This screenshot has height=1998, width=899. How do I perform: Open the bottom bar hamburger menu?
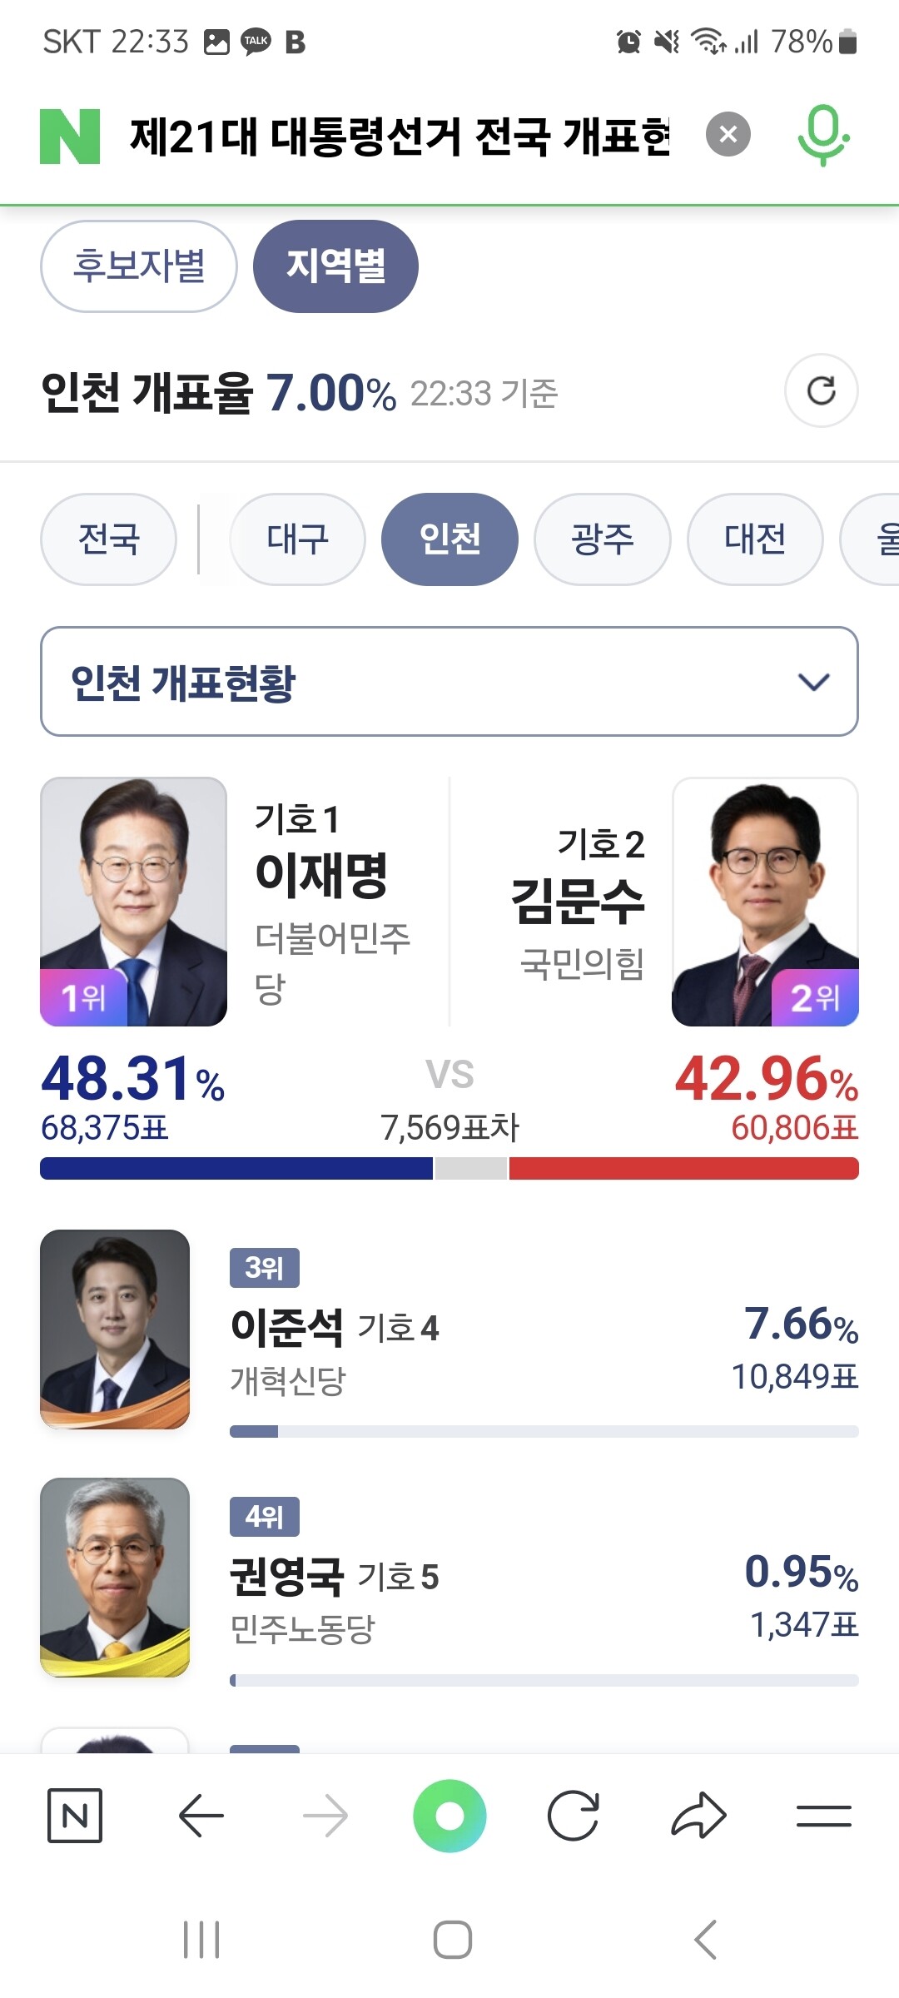click(823, 1815)
